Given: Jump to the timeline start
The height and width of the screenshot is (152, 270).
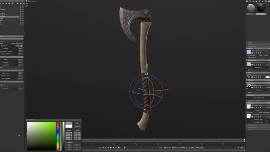Looking at the screenshot, I should pyautogui.click(x=103, y=148).
